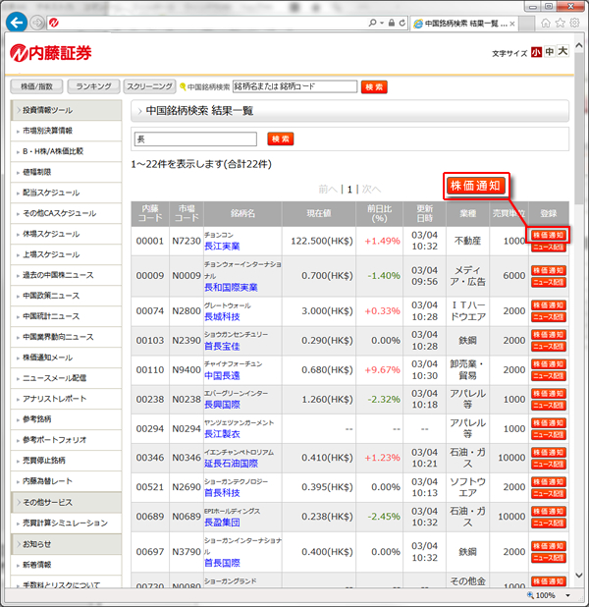Expand the 投資情報ツール sidebar section
Screen dimensions: 589x607
tap(65, 110)
